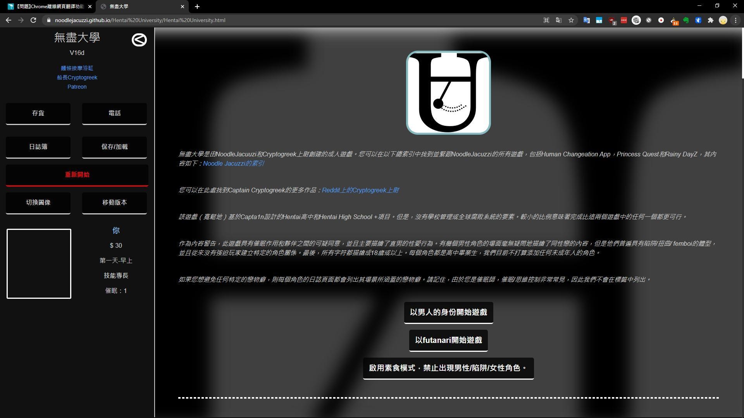Click the 無盡大學 sidebar title
Viewport: 744px width, 418px height.
point(77,38)
